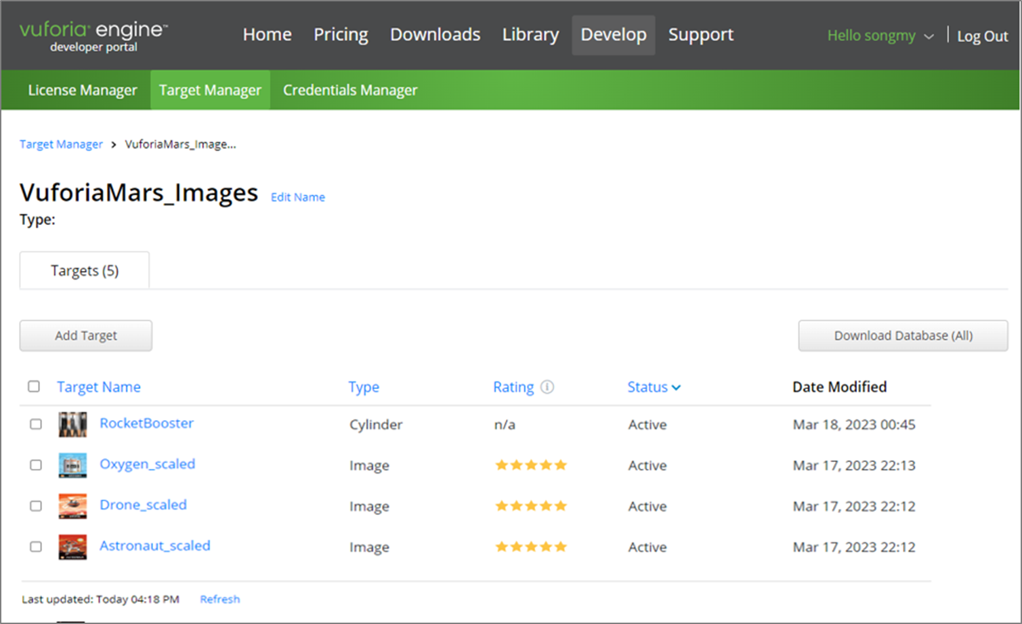Go to the Home menu
The width and height of the screenshot is (1022, 624).
tap(268, 35)
